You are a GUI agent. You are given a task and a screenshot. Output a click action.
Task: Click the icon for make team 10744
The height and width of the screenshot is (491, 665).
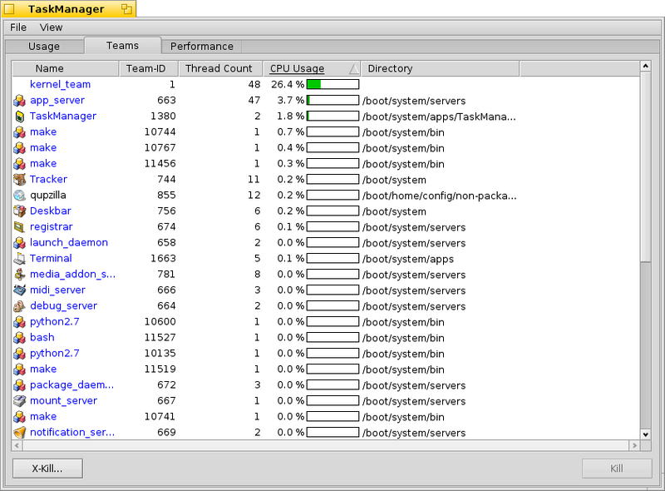(19, 132)
